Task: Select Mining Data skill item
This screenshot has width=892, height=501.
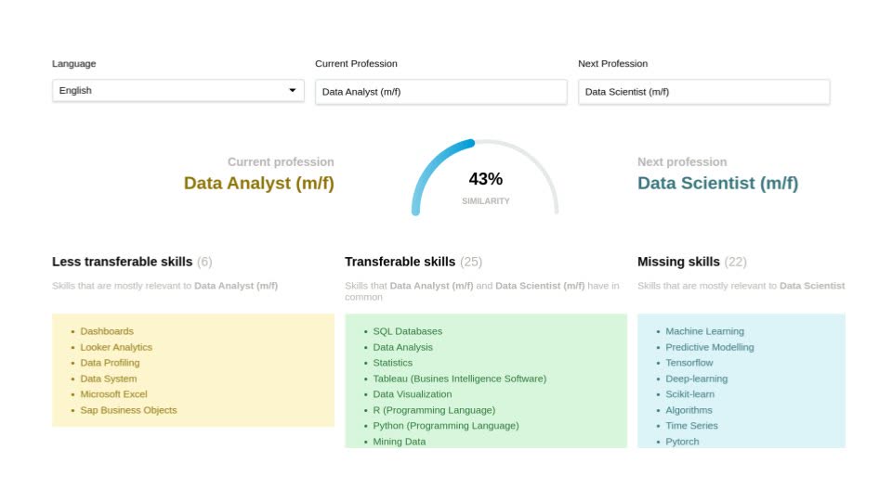Action: (400, 442)
